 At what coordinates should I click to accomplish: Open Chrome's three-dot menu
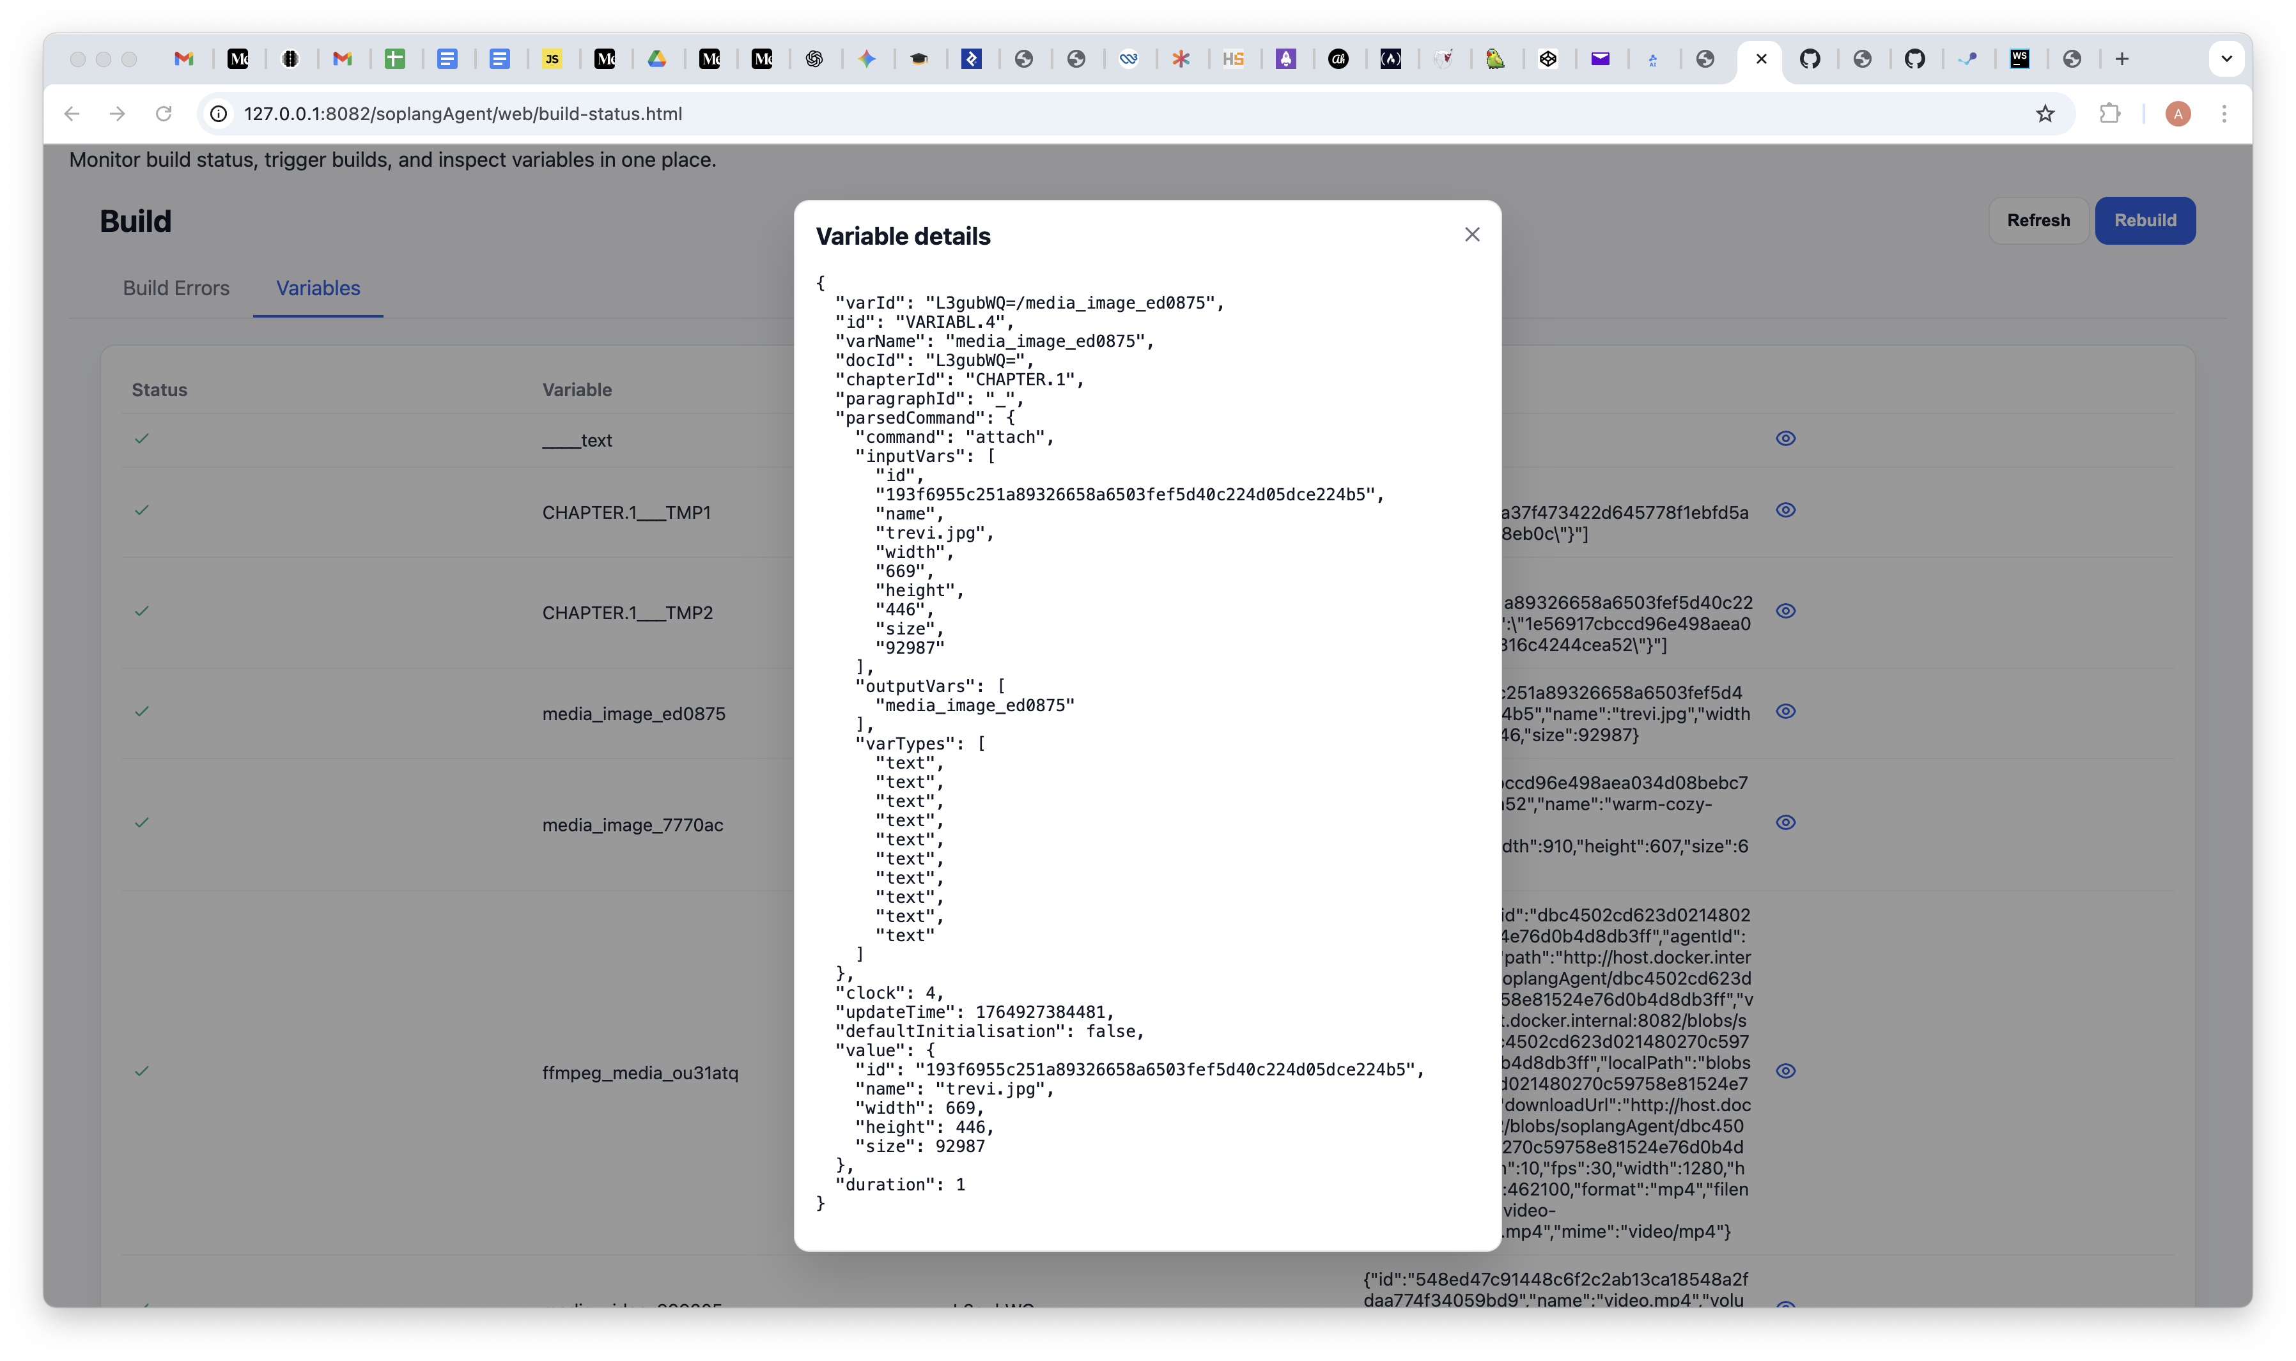[x=2225, y=114]
